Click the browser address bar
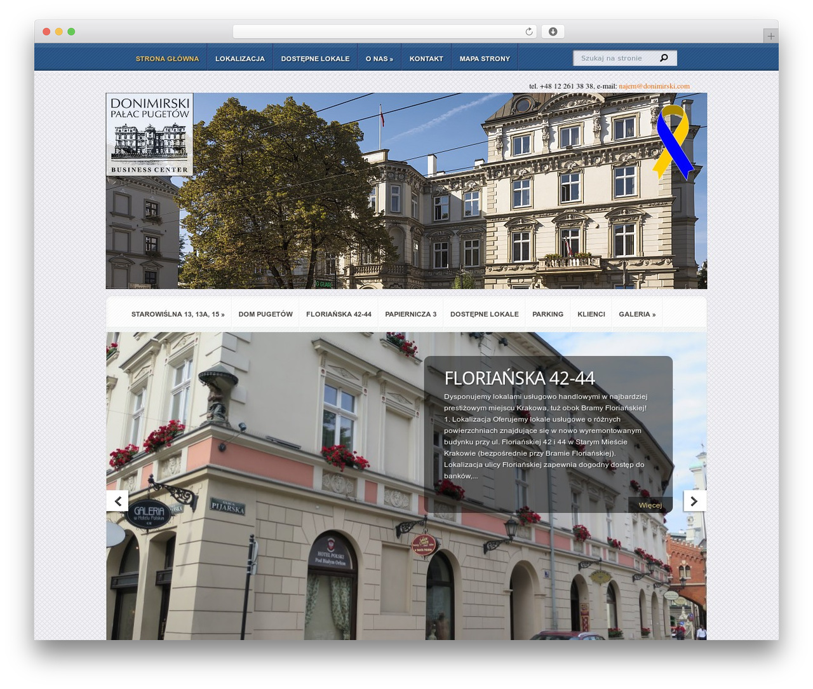The image size is (813, 689). point(384,32)
